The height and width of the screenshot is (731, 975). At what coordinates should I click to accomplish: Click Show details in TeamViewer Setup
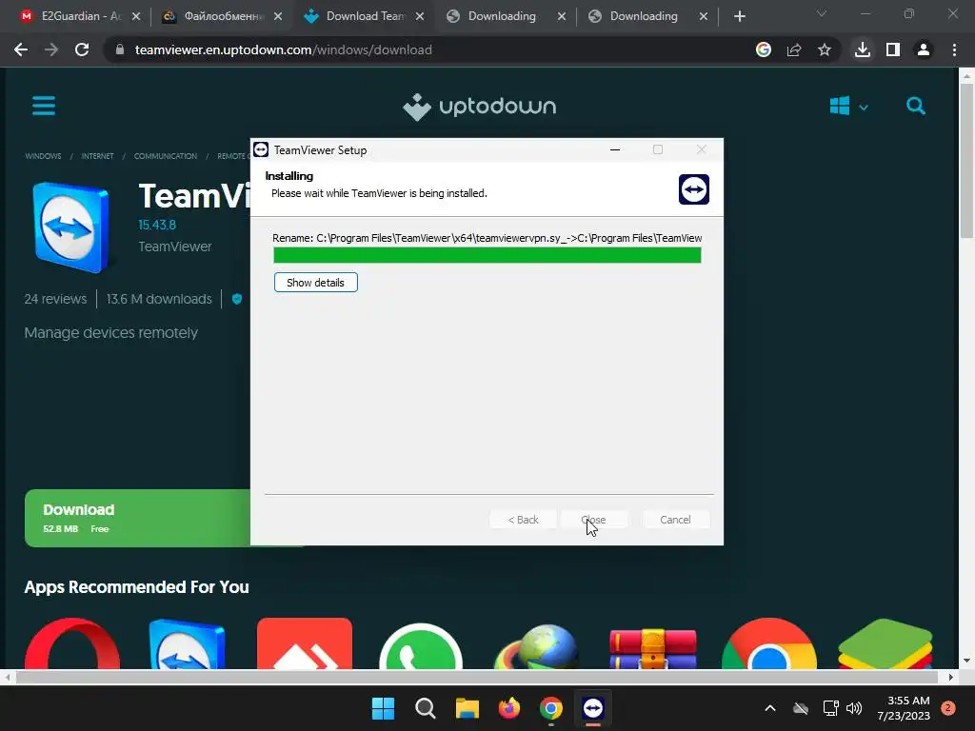[x=316, y=282]
